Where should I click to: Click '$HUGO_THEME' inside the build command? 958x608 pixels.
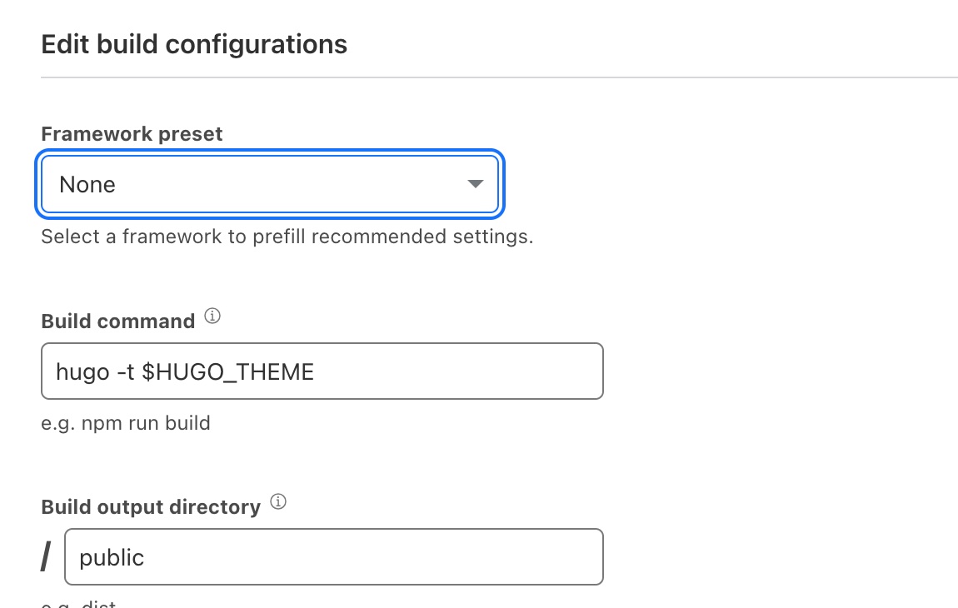[x=227, y=371]
